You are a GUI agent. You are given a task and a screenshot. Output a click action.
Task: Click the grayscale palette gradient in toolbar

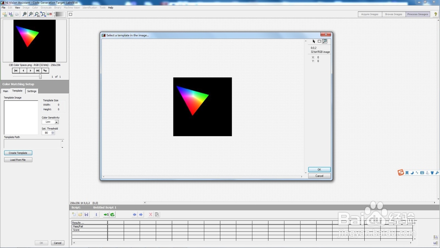[60, 14]
